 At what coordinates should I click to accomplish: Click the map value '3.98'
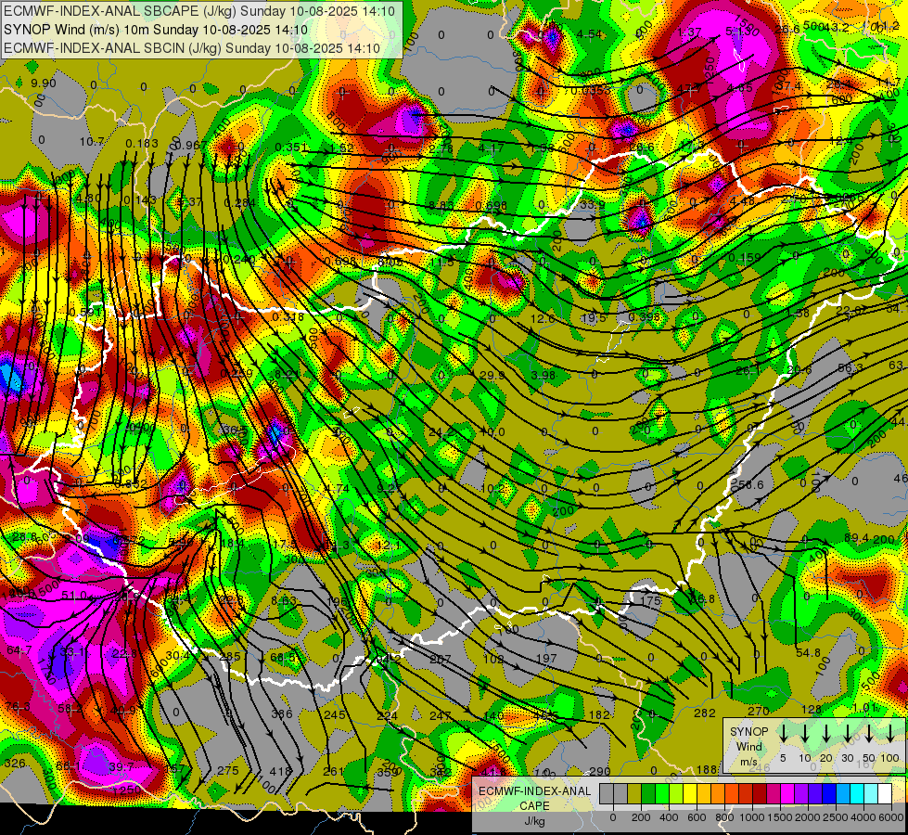[x=544, y=376]
